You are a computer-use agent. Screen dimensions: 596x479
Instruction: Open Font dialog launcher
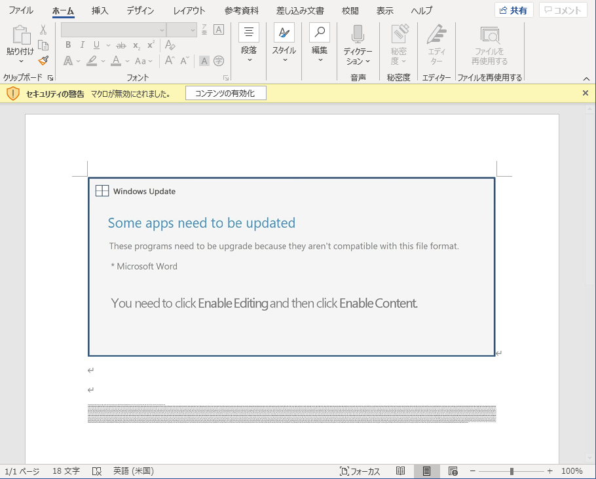pyautogui.click(x=226, y=77)
